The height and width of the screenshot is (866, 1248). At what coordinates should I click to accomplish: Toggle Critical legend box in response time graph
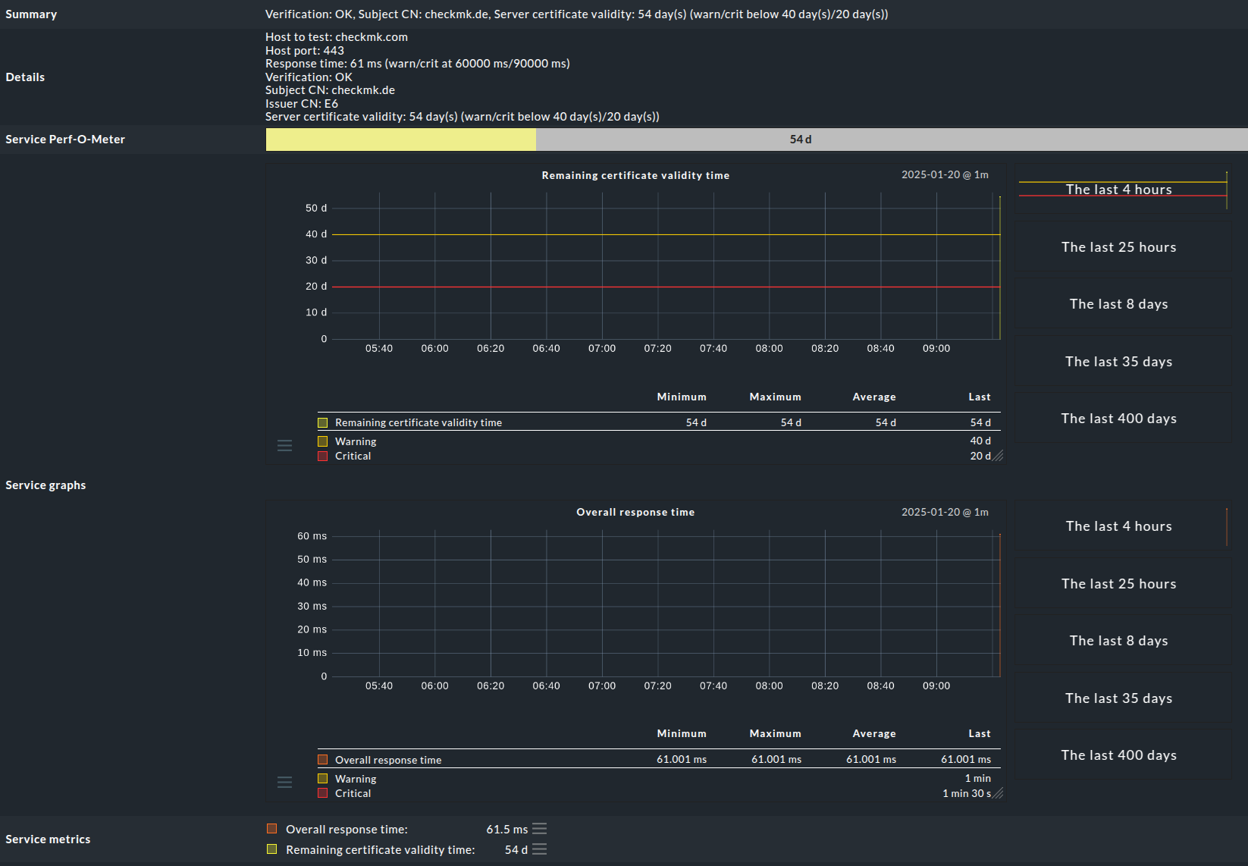tap(323, 793)
